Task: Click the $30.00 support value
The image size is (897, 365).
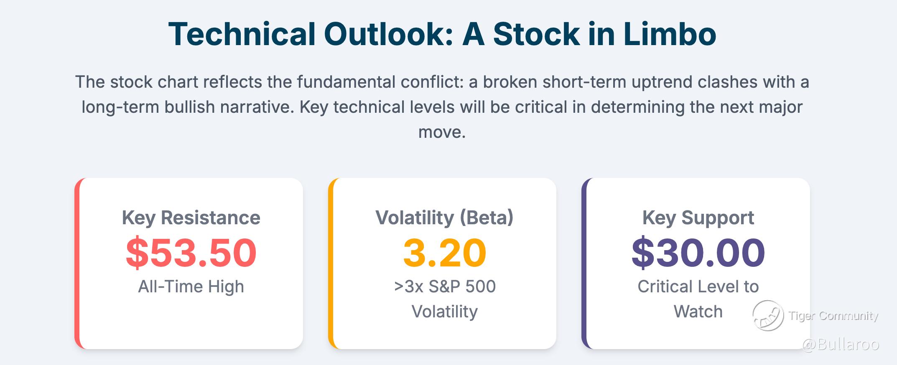Action: click(x=698, y=253)
